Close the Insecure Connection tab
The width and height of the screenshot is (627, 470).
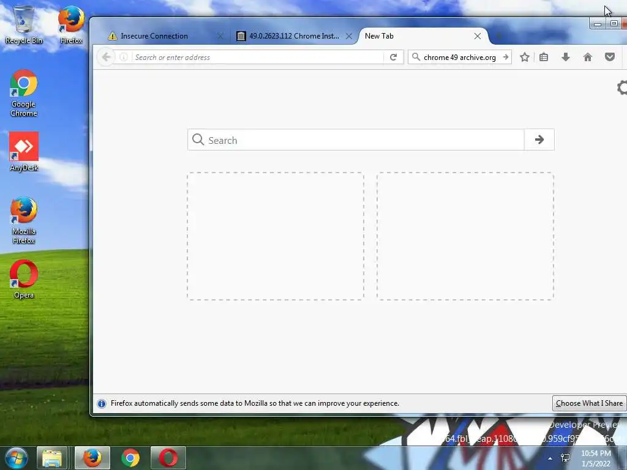click(x=220, y=36)
